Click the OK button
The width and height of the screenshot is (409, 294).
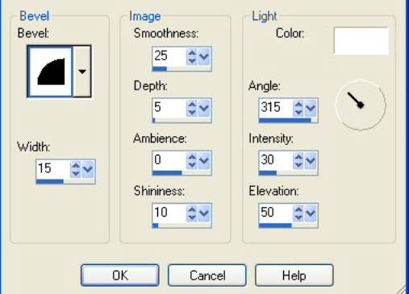click(120, 275)
